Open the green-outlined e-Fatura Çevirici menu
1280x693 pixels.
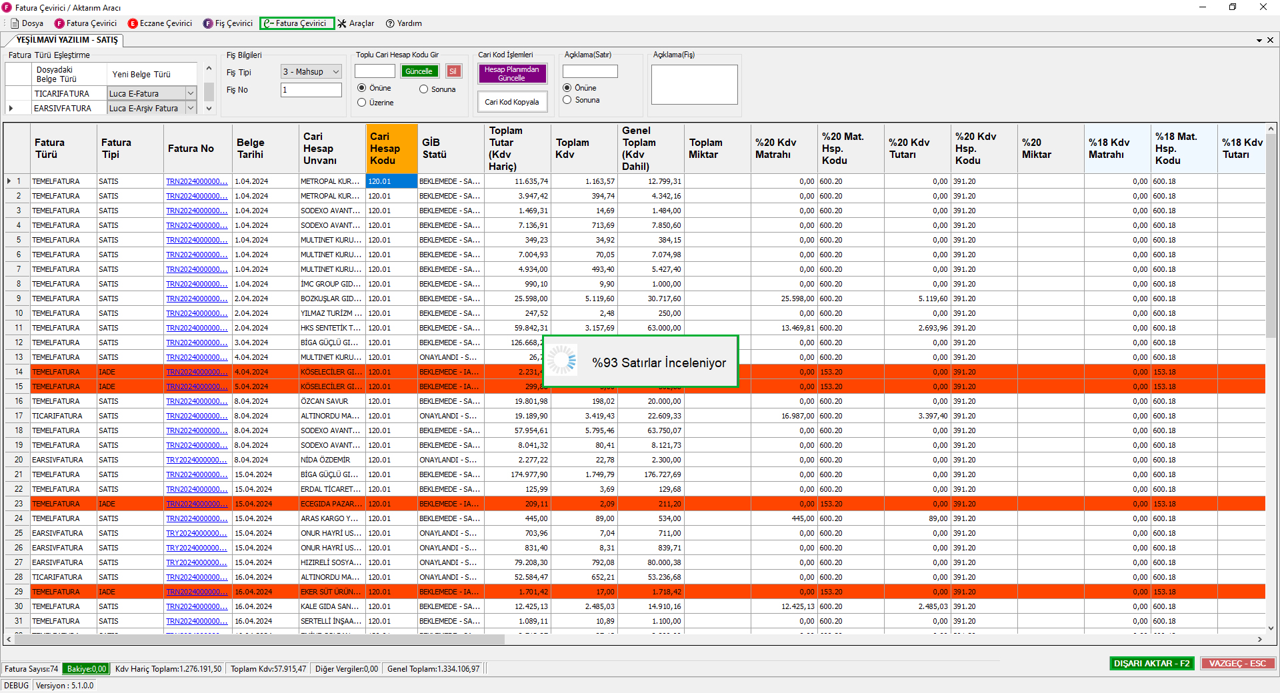click(x=297, y=23)
